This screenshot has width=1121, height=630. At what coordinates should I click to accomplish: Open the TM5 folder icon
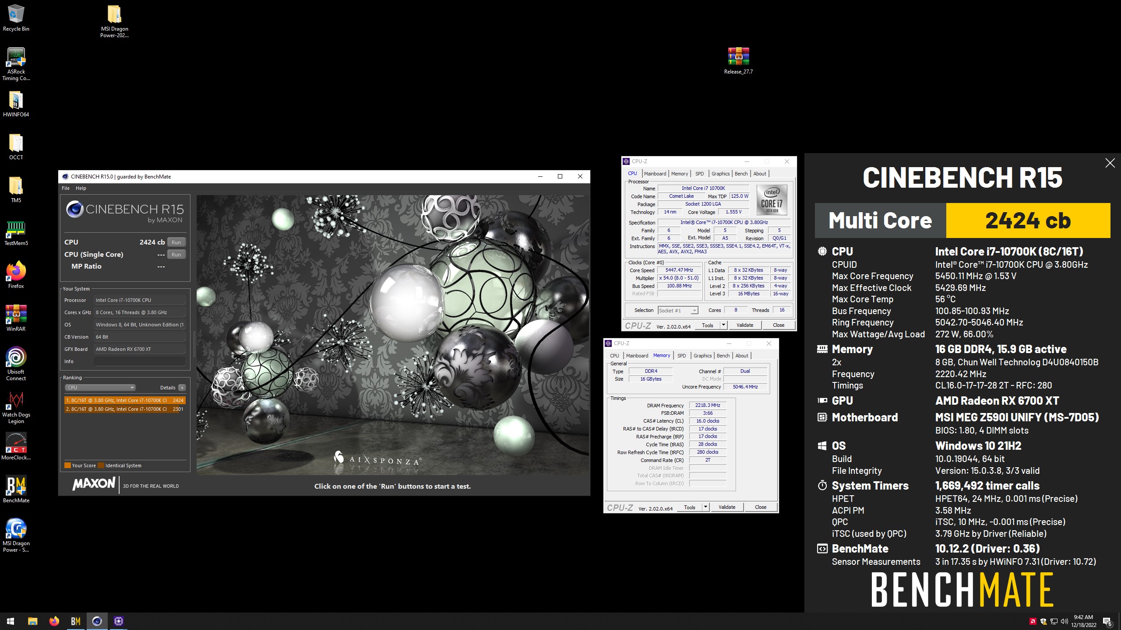click(16, 190)
